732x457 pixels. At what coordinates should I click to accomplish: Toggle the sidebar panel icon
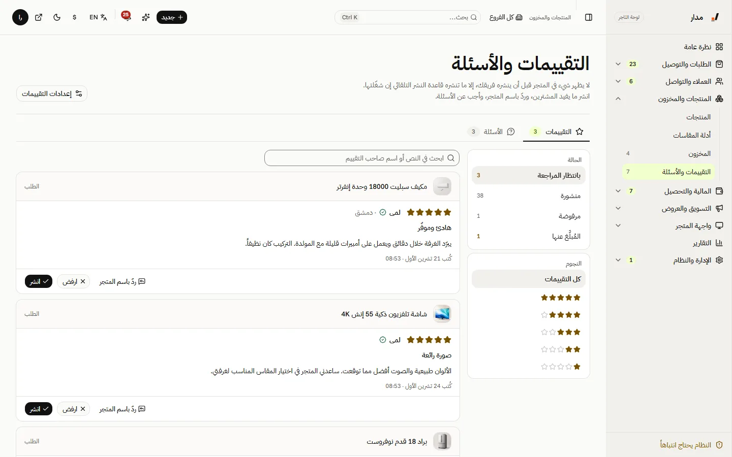tap(589, 17)
